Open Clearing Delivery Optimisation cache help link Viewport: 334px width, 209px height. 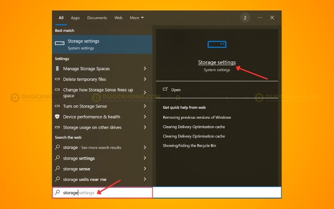pyautogui.click(x=194, y=127)
